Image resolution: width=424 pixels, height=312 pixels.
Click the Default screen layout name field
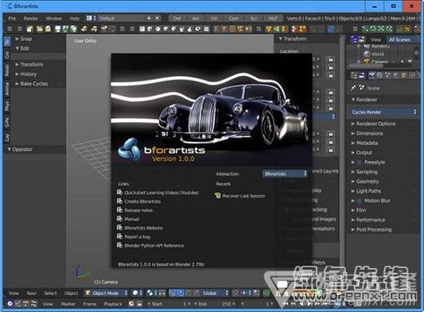(x=121, y=18)
